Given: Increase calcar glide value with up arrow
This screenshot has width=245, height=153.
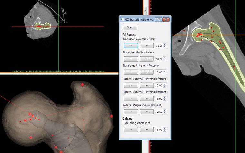Looking at the screenshot, I should [x=164, y=129].
